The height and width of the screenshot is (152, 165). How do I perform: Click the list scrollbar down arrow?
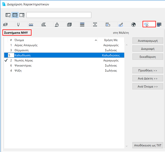[x=127, y=146]
